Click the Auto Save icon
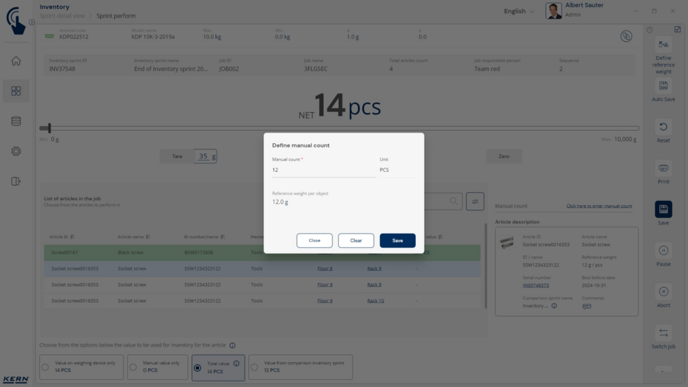Image resolution: width=688 pixels, height=387 pixels. (663, 86)
